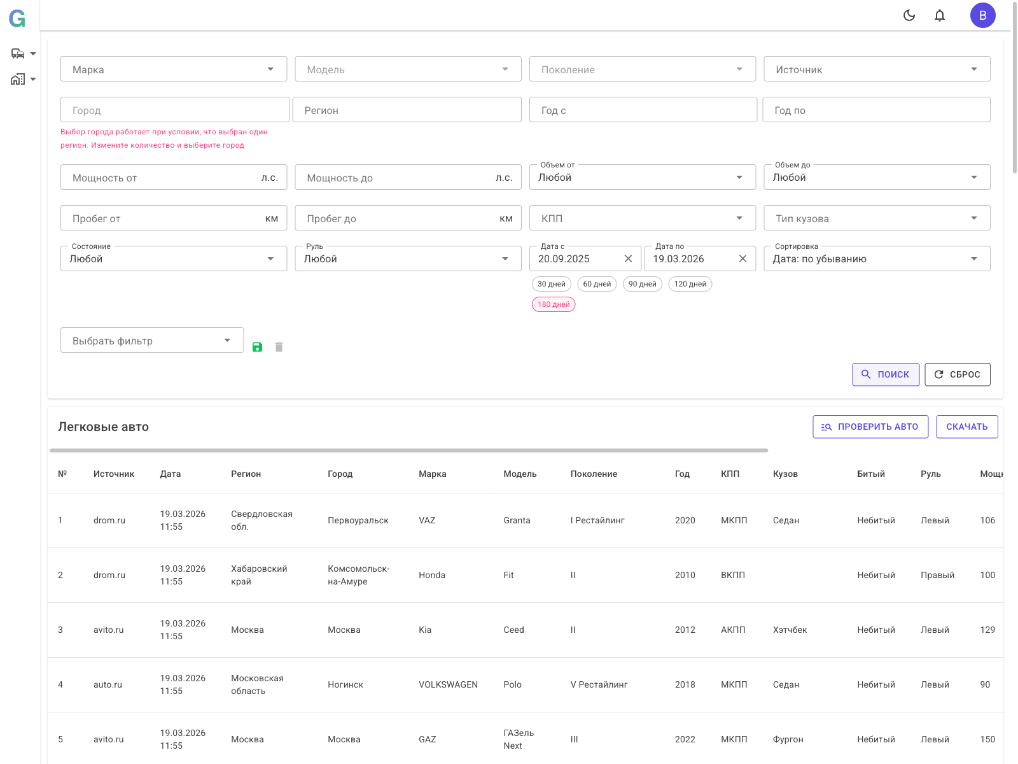Open real estate menu in sidebar
This screenshot has width=1018, height=764.
23,80
